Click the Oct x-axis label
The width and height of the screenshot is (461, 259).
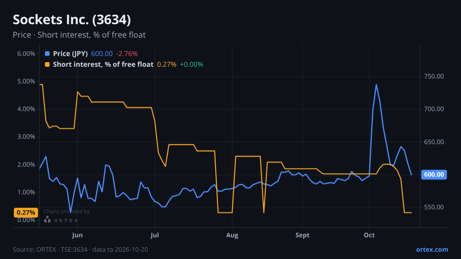pyautogui.click(x=369, y=235)
